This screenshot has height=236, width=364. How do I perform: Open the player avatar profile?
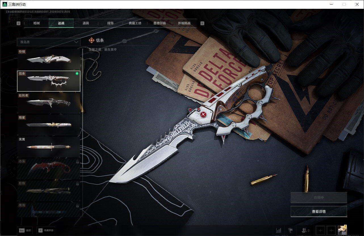coord(342,230)
